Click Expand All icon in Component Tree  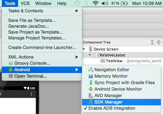152,42
